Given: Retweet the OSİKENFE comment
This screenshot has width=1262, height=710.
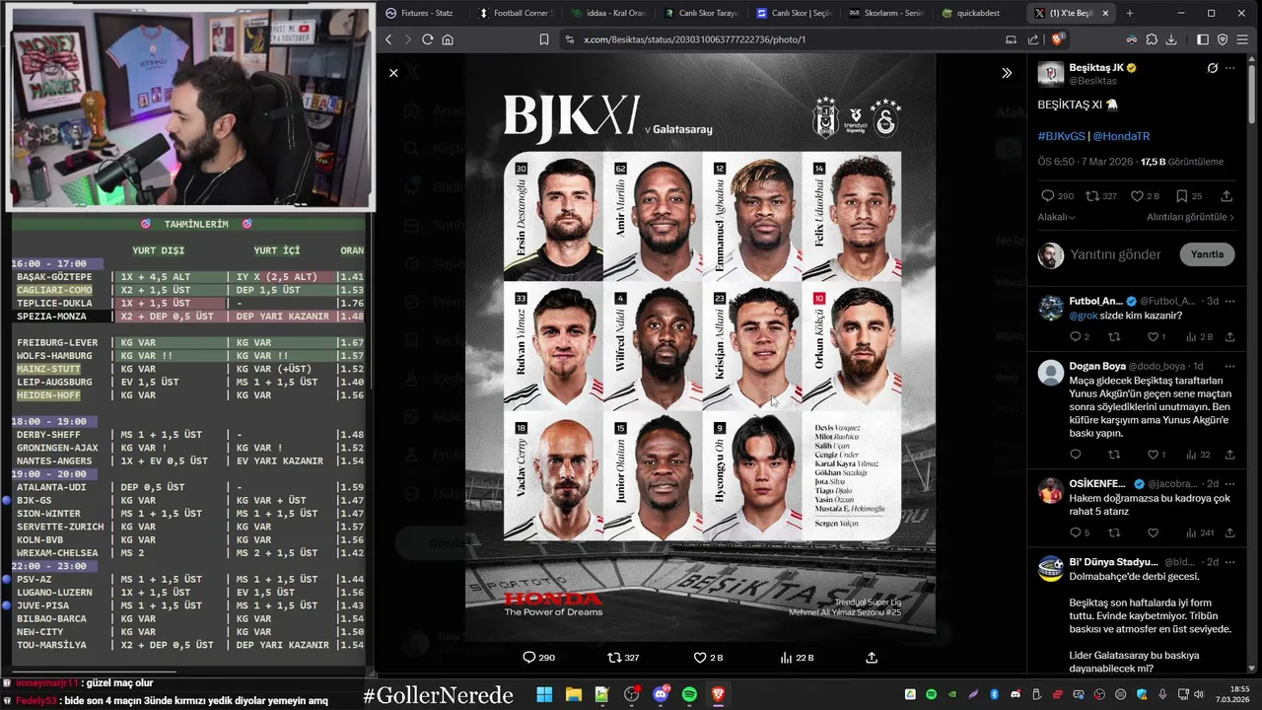Looking at the screenshot, I should [x=1114, y=532].
